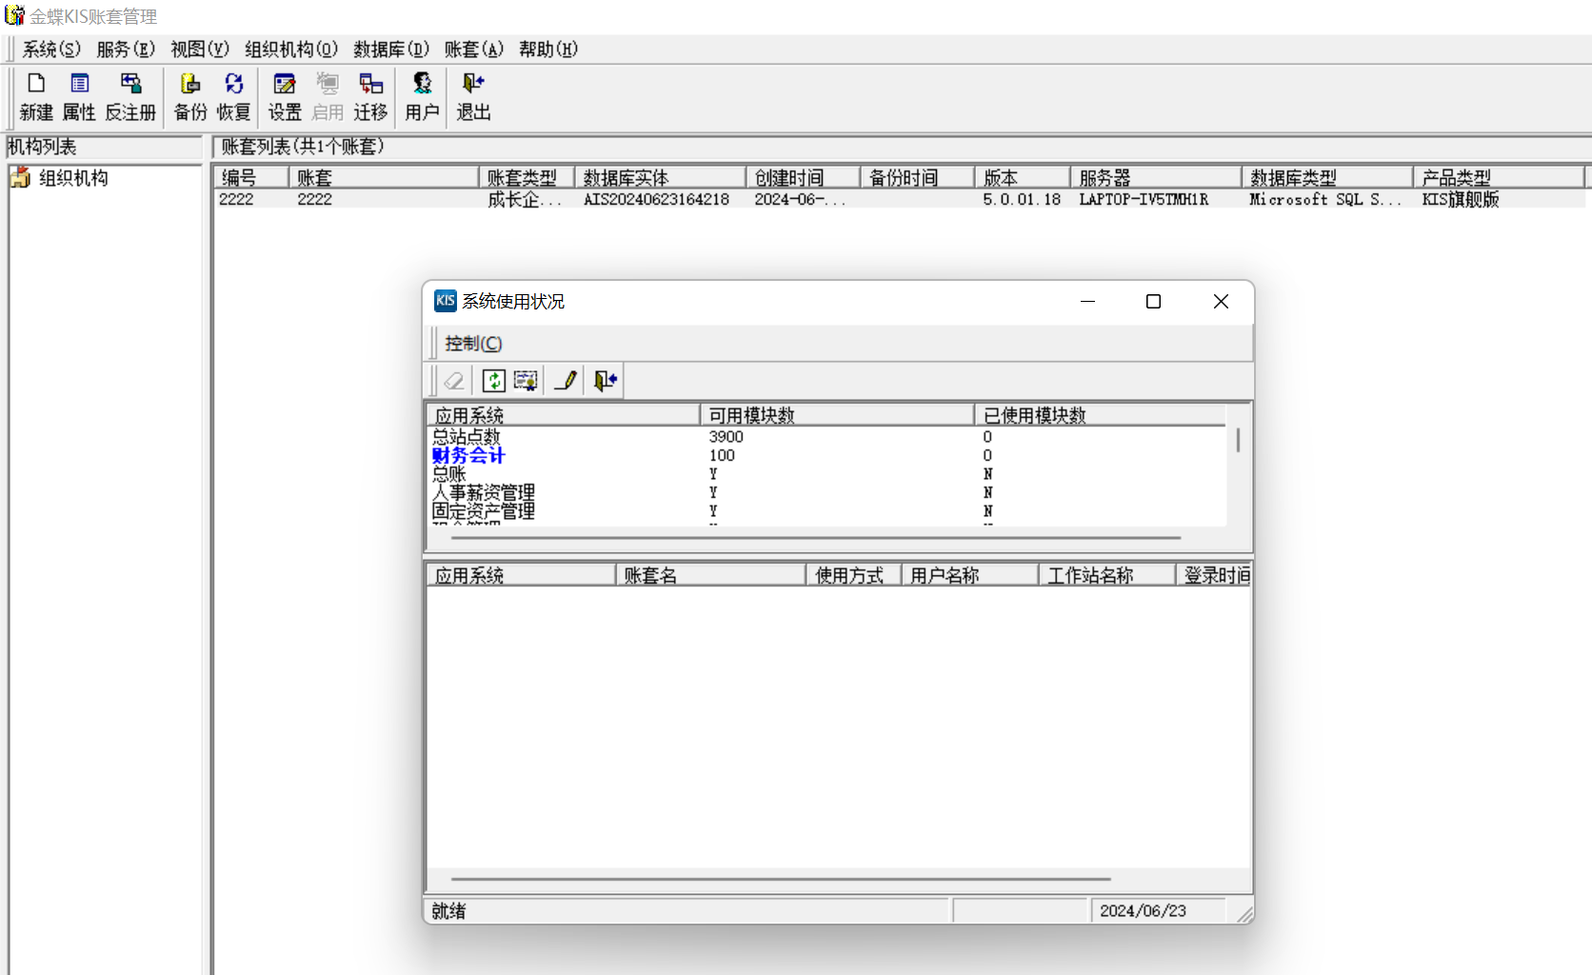Image resolution: width=1592 pixels, height=975 pixels.
Task: Click the 服务器 column header
Action: (x=1156, y=177)
